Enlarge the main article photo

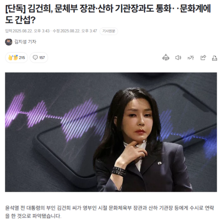[x=111, y=132]
